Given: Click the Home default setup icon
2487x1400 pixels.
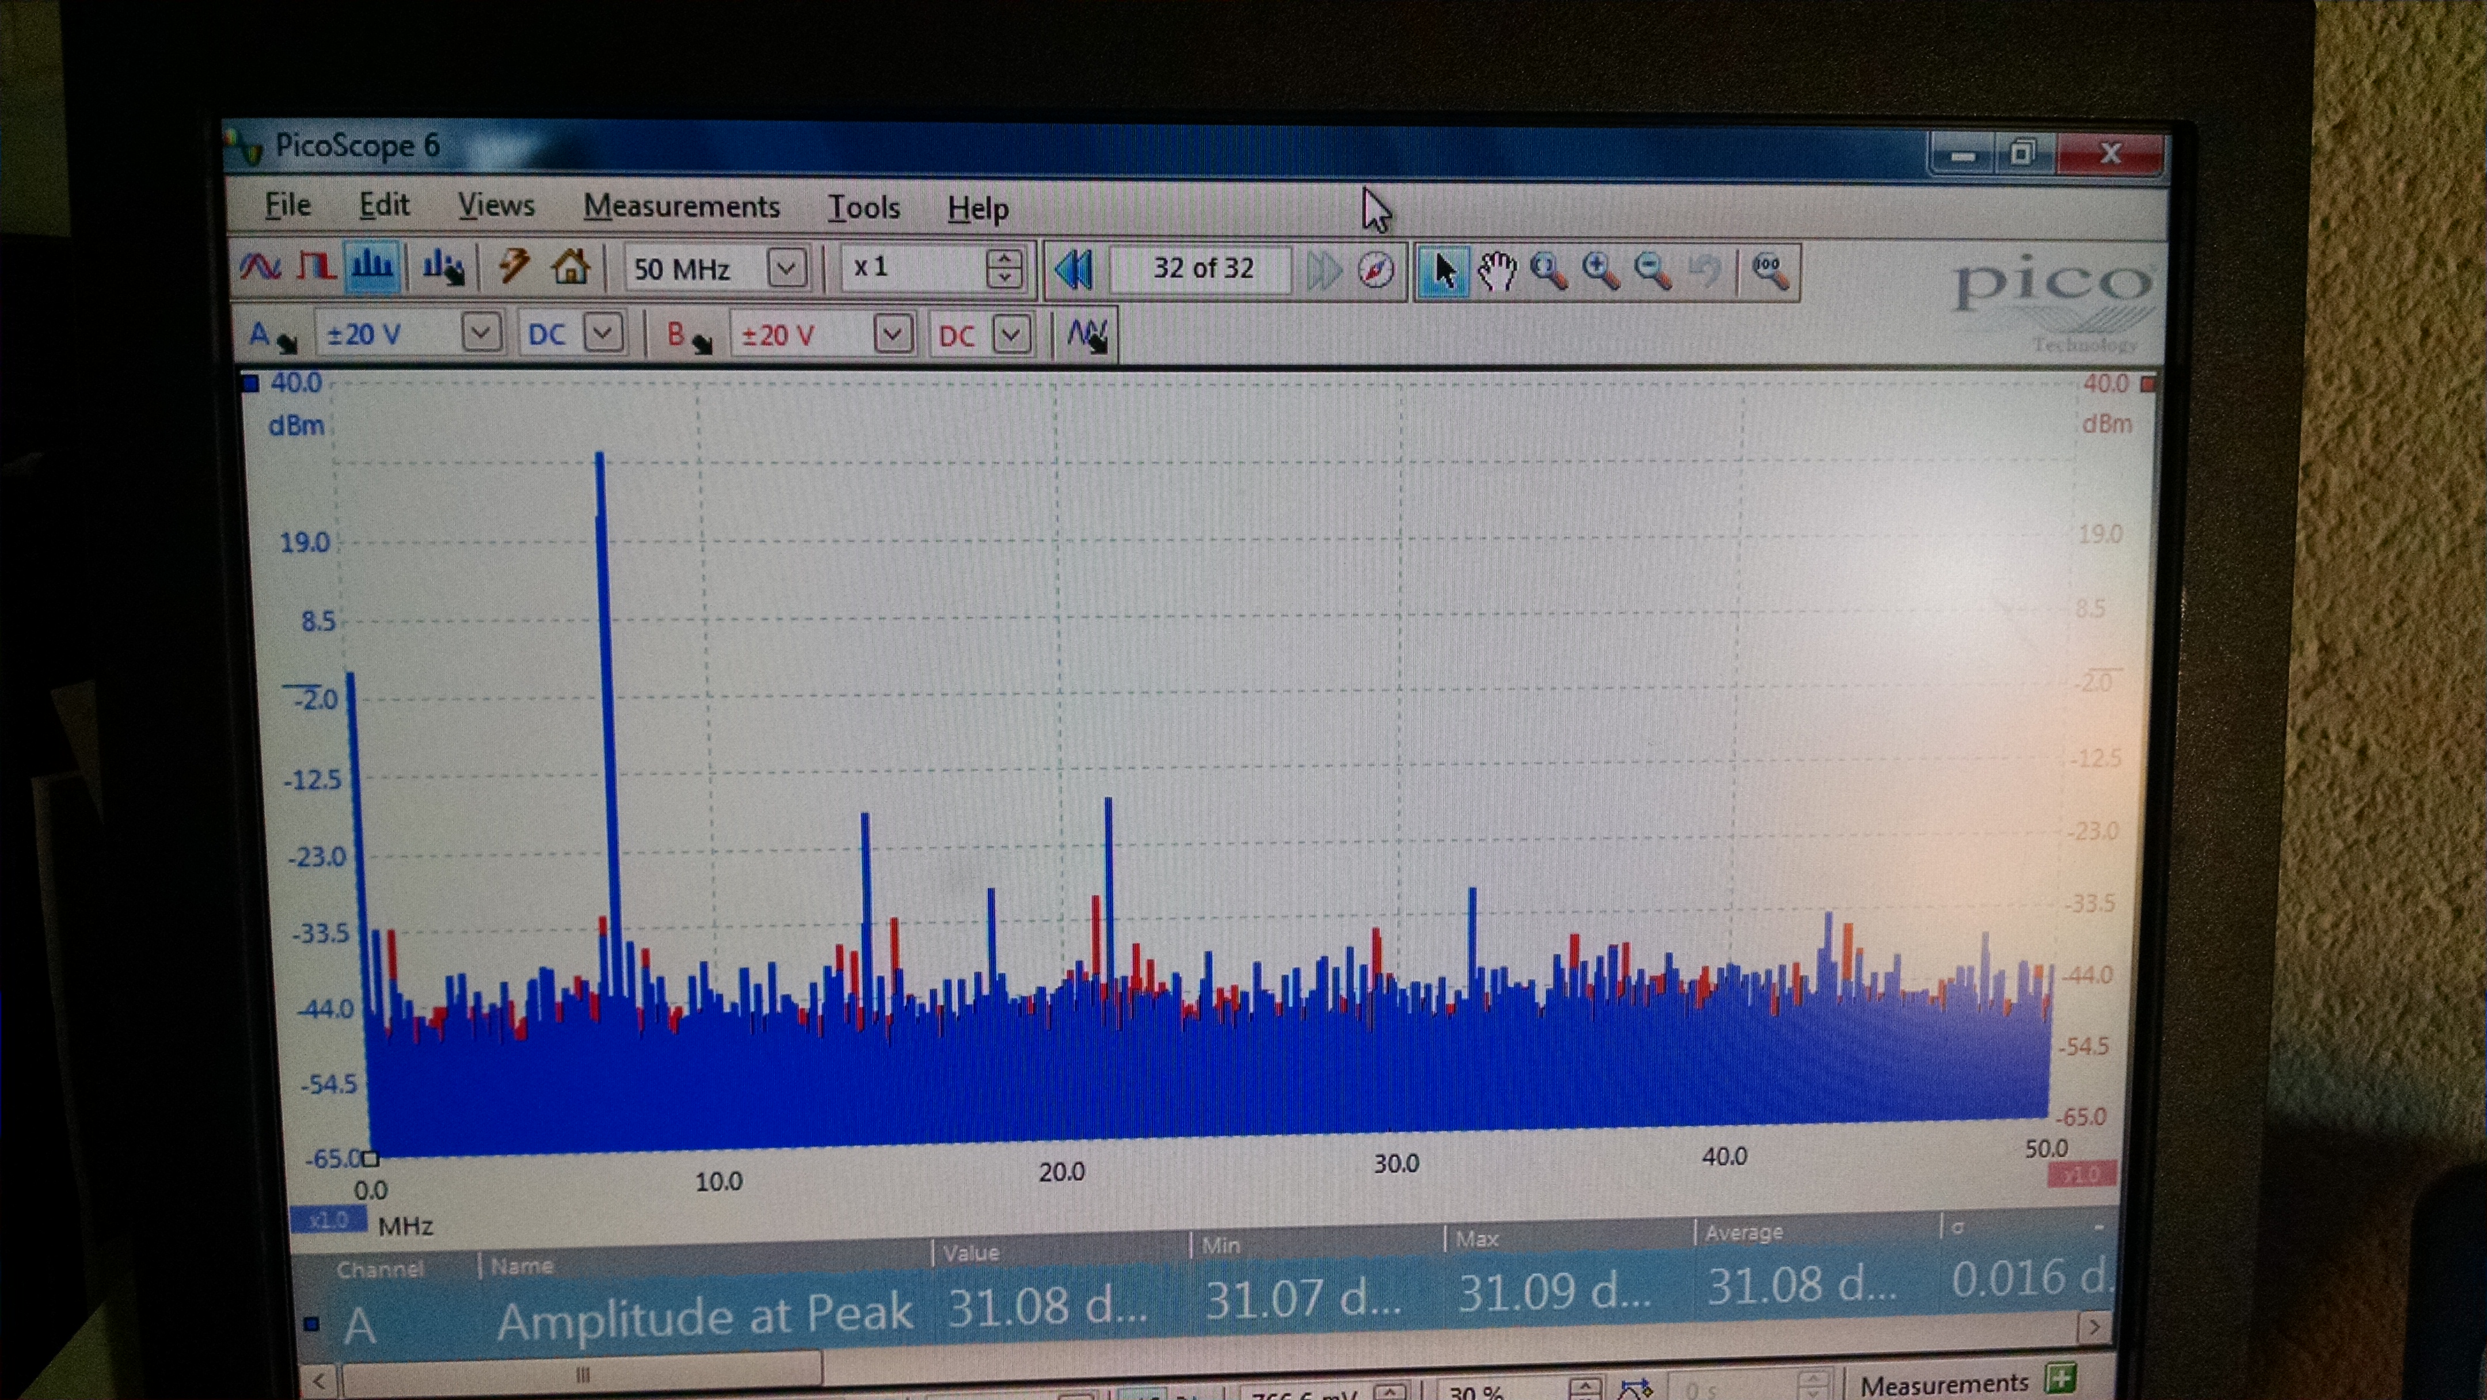Looking at the screenshot, I should (x=569, y=265).
